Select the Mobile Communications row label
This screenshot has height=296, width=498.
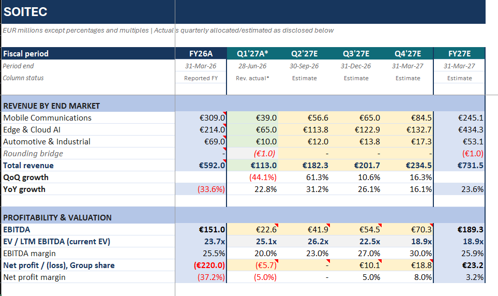(88, 117)
